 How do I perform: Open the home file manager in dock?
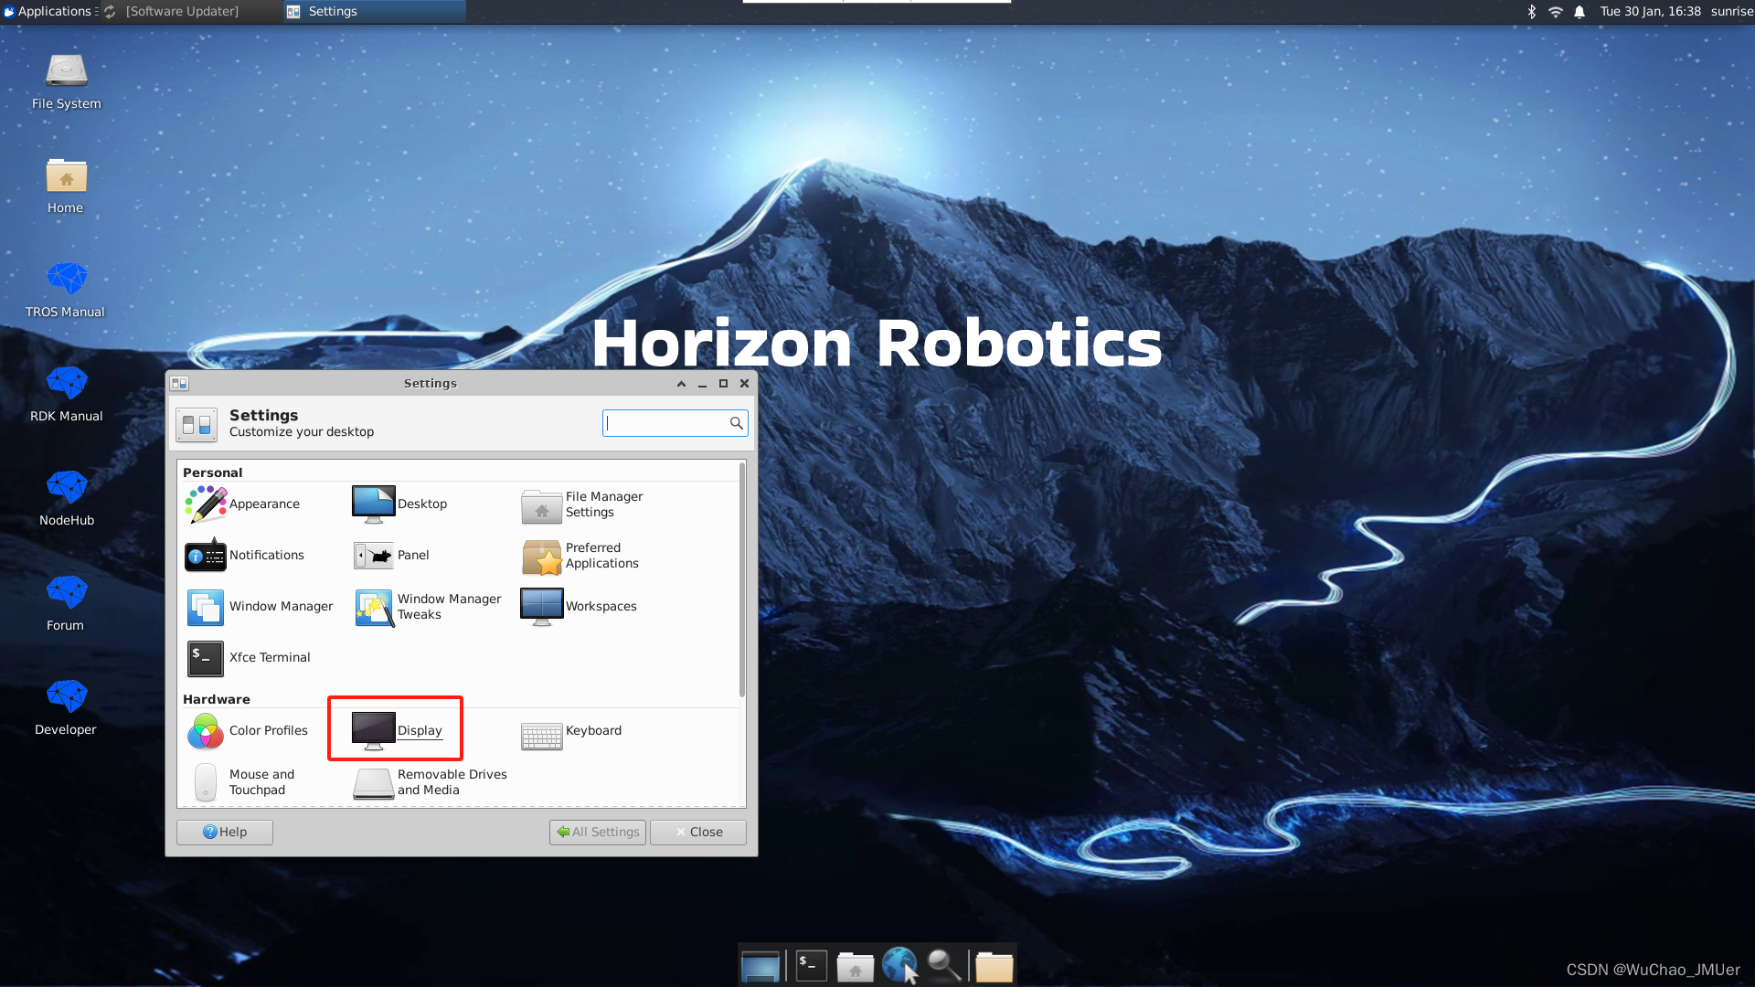click(x=856, y=965)
